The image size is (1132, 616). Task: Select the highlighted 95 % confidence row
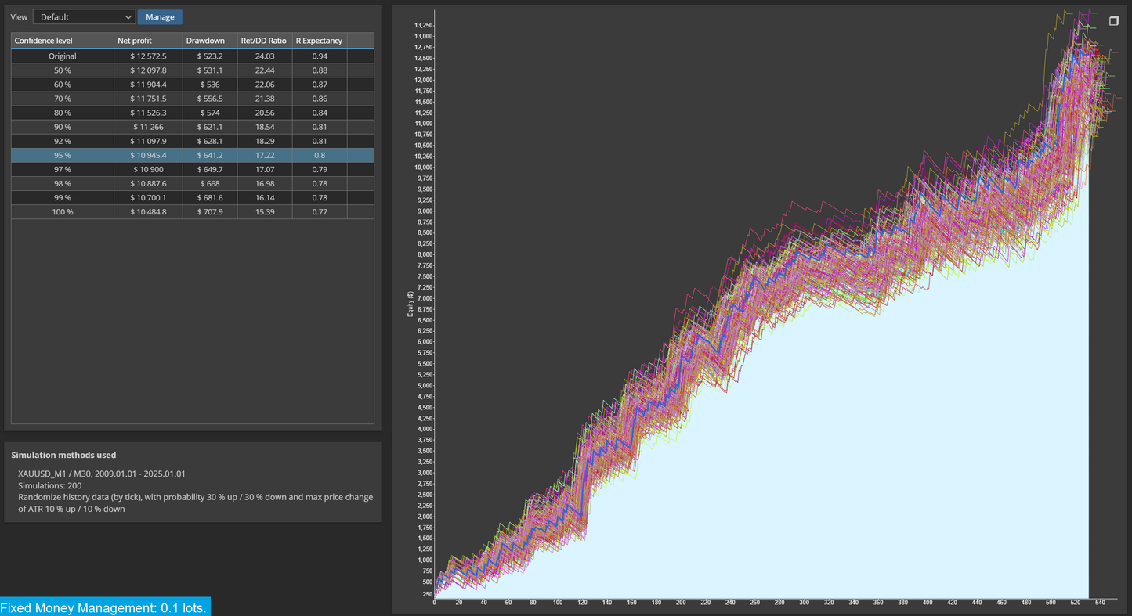[193, 155]
